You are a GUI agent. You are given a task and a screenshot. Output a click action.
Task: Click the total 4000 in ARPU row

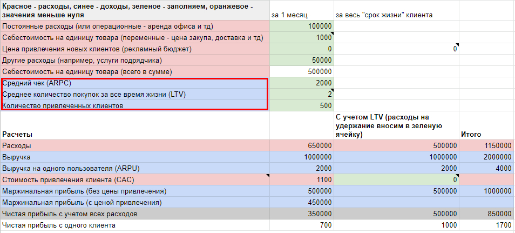[486, 168]
